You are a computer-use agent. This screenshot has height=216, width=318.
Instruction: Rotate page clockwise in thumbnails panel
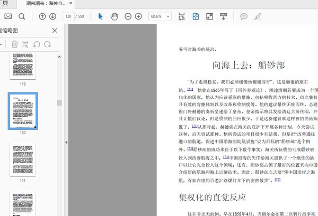pyautogui.click(x=48, y=44)
